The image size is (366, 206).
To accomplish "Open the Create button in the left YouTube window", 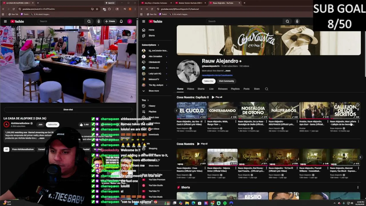I will tap(110, 21).
